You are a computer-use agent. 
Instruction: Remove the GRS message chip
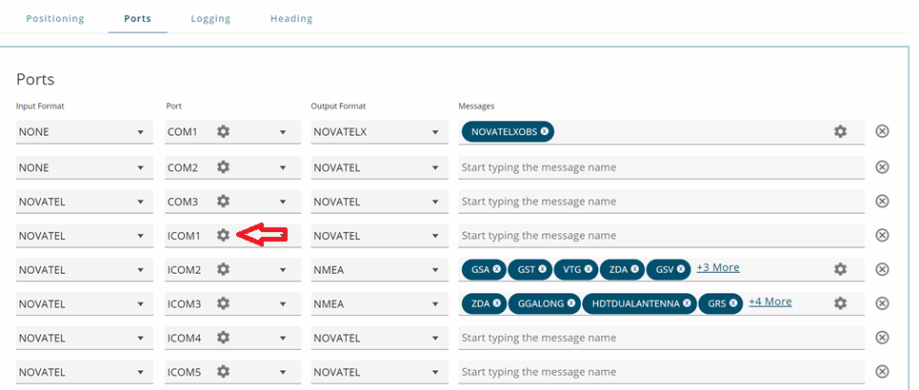[x=734, y=303]
